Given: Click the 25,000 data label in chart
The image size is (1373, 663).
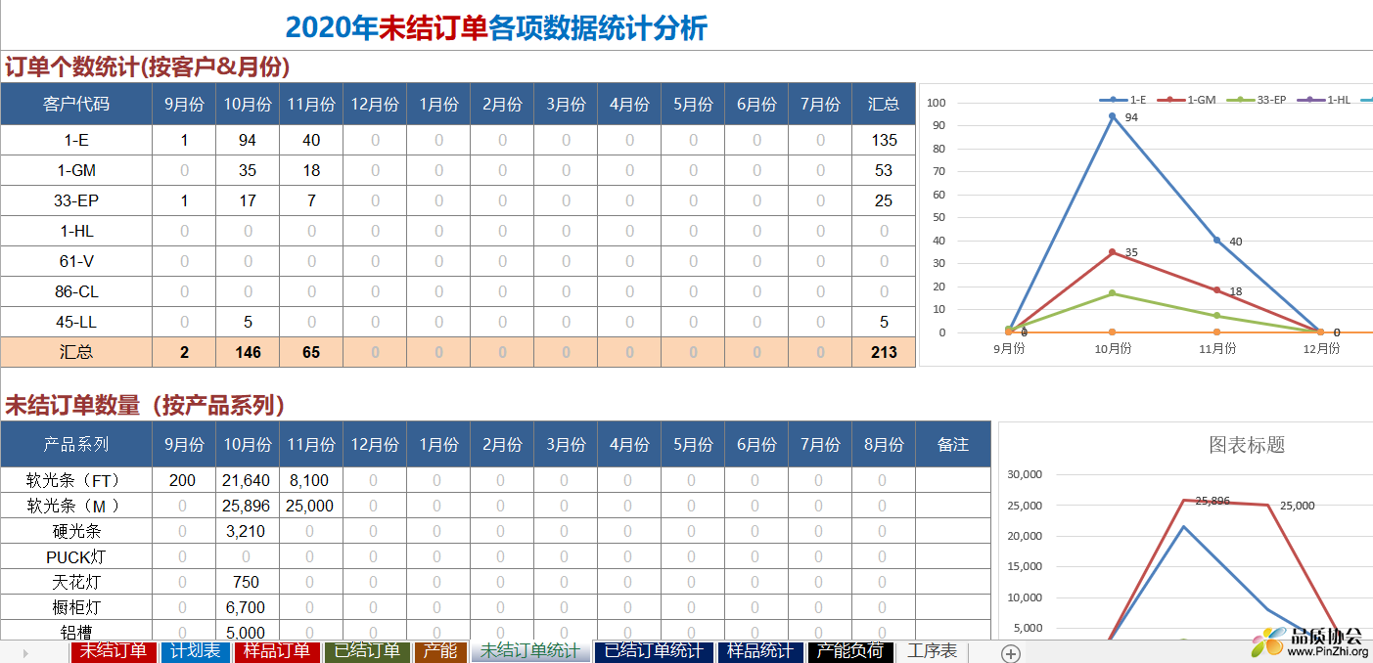Looking at the screenshot, I should tap(1298, 506).
